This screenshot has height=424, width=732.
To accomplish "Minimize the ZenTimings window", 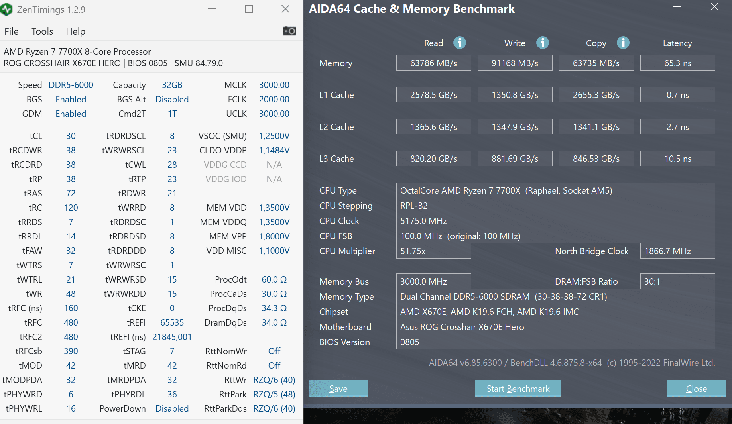I will (212, 9).
